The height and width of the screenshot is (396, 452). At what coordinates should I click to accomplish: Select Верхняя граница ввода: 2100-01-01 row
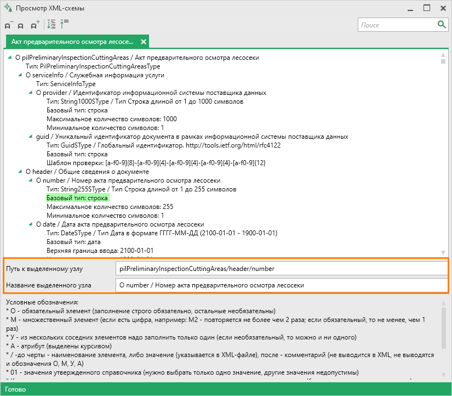(x=100, y=251)
